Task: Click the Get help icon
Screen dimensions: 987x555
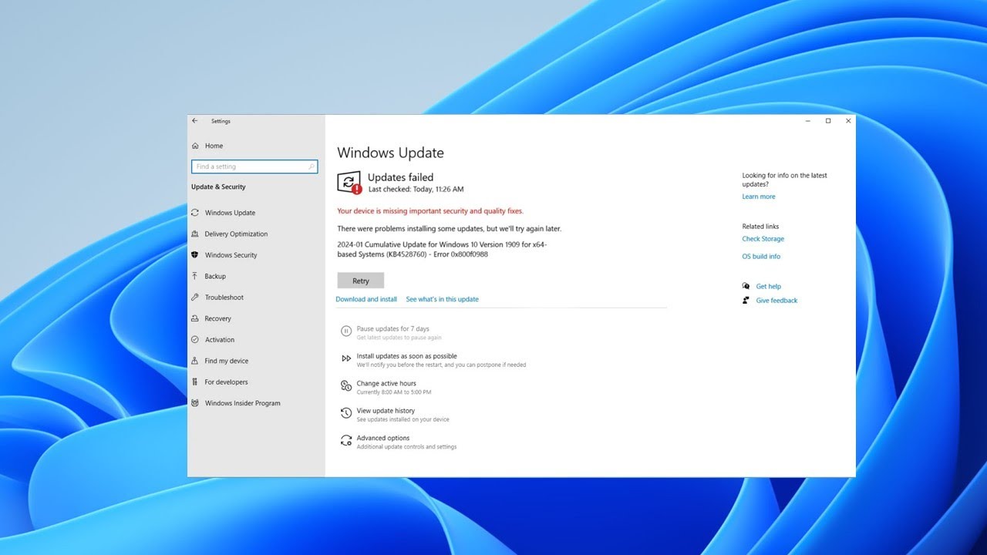Action: [746, 286]
